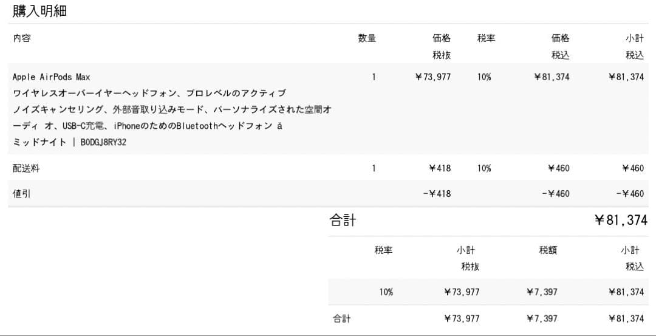The height and width of the screenshot is (336, 656).
Task: Select the 内容 column header
Action: (22, 38)
